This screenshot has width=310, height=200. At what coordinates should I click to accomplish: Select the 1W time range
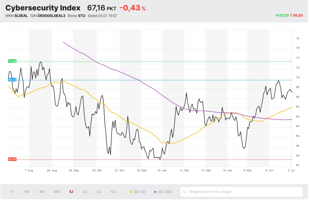[x=27, y=192]
